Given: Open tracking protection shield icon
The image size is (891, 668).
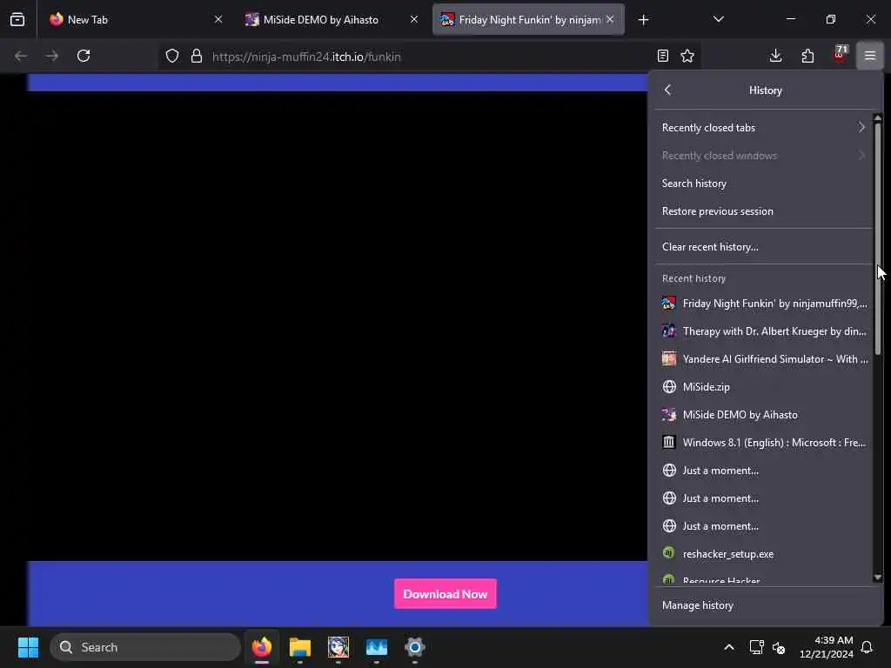Looking at the screenshot, I should [x=172, y=56].
